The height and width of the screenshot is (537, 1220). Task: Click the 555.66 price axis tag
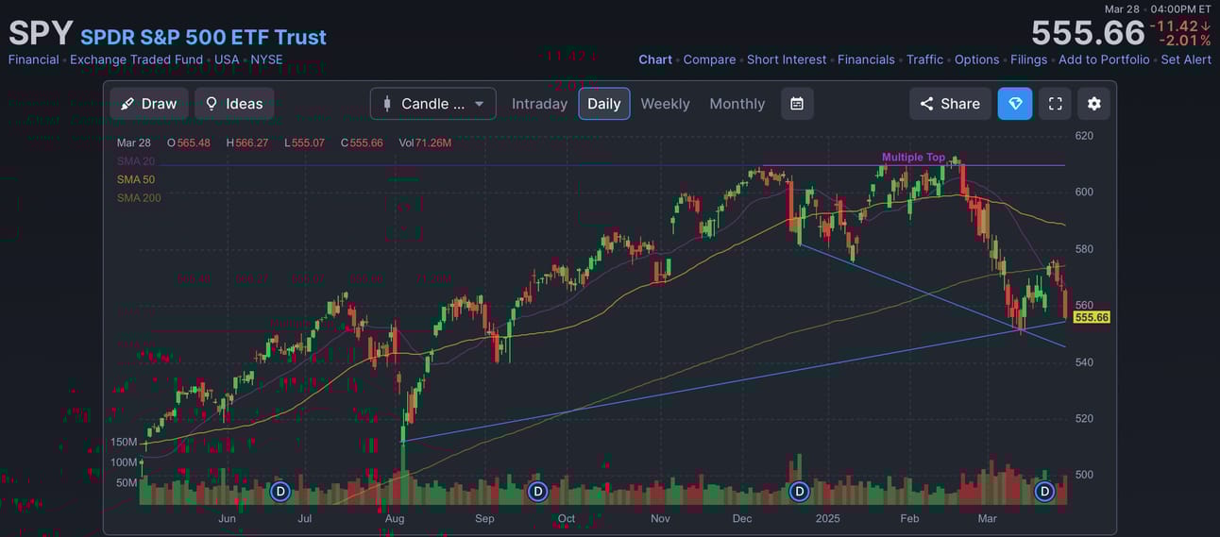coord(1092,317)
